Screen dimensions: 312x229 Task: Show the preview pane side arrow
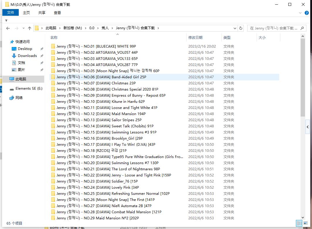pos(308,127)
